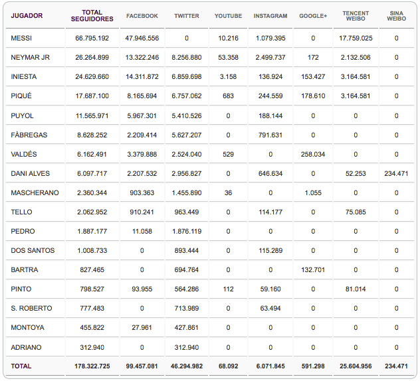Select the MESSI player name cell
The image size is (420, 381).
pyautogui.click(x=21, y=38)
